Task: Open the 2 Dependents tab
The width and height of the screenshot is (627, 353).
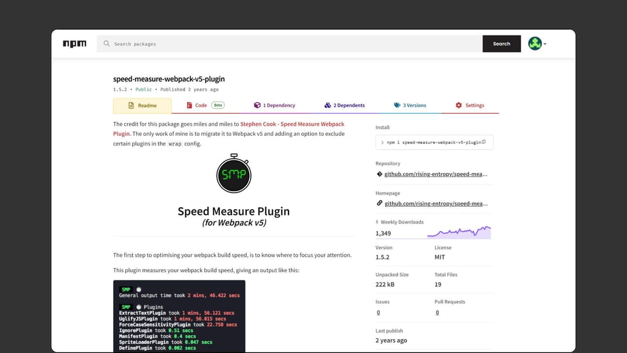Action: pos(344,106)
